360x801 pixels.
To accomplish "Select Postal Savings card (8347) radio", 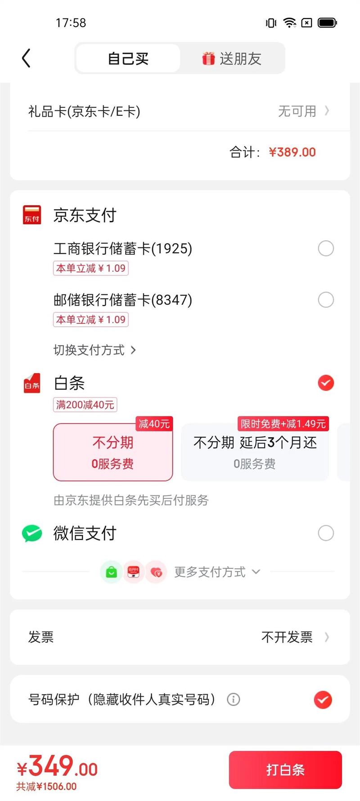I will click(326, 300).
